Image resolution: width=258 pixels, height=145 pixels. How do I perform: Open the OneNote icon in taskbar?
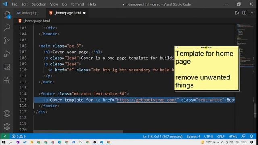coord(18,142)
